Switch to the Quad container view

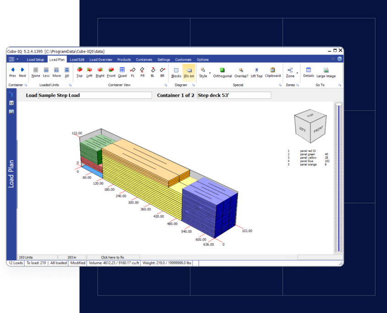122,72
